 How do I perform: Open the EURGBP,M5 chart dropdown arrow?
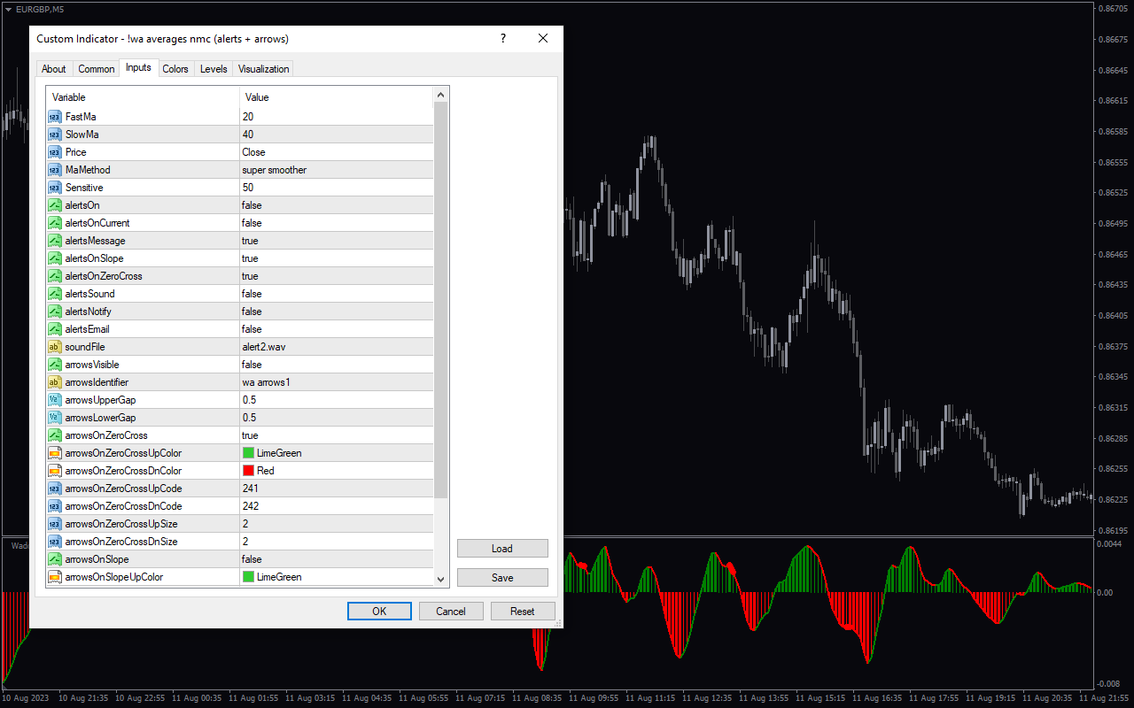pos(8,8)
